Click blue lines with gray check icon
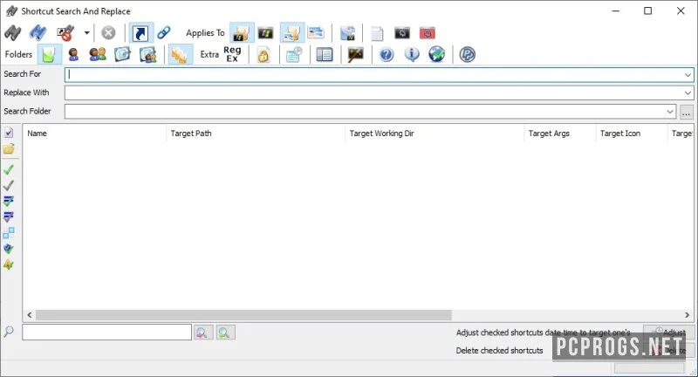 tap(9, 216)
